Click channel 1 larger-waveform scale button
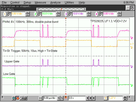 (x=28, y=13)
